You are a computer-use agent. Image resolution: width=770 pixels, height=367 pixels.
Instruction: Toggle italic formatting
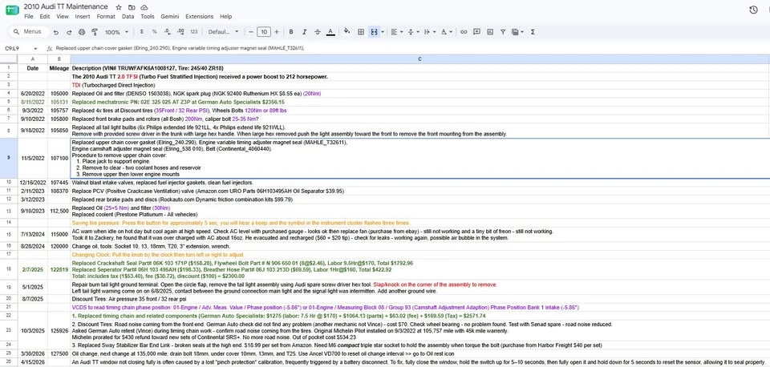pyautogui.click(x=304, y=32)
